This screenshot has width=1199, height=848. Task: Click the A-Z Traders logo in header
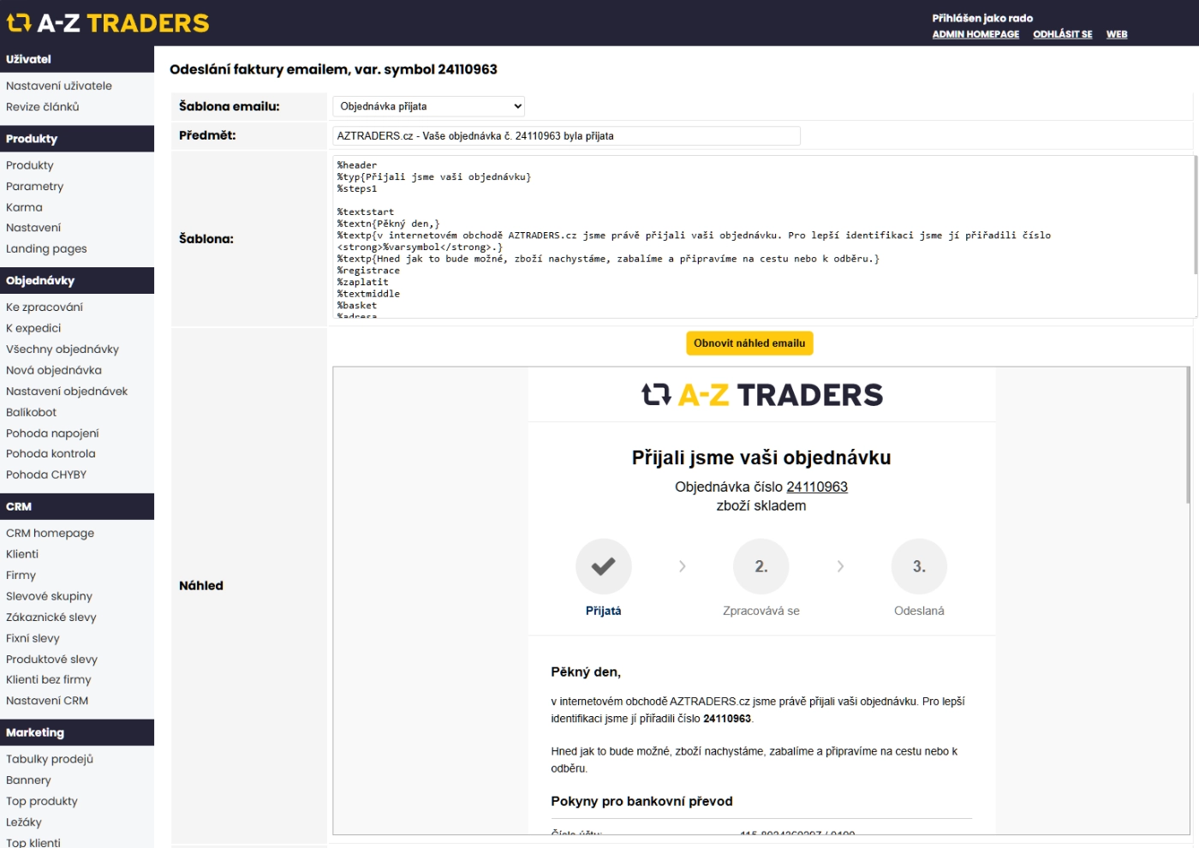[x=108, y=23]
